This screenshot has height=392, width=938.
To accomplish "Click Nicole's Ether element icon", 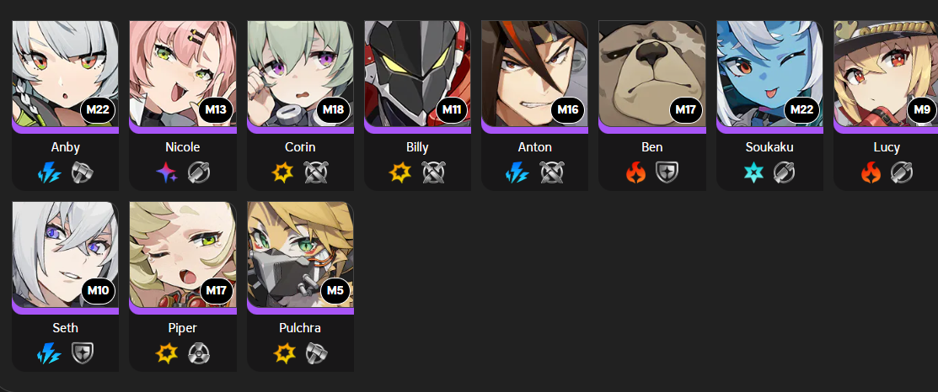I will (166, 173).
